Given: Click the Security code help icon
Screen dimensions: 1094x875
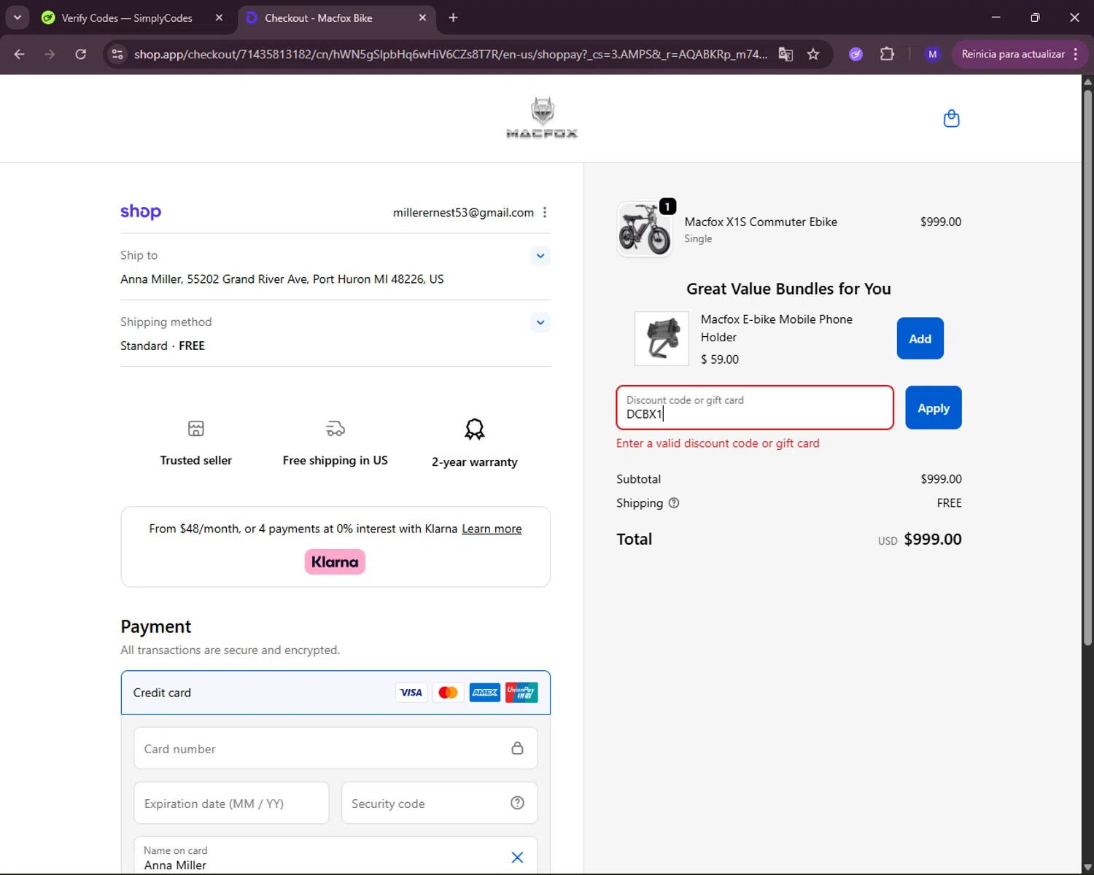Looking at the screenshot, I should coord(517,803).
